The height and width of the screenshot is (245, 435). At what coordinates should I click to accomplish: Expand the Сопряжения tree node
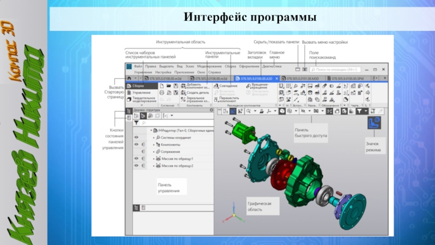click(x=154, y=151)
